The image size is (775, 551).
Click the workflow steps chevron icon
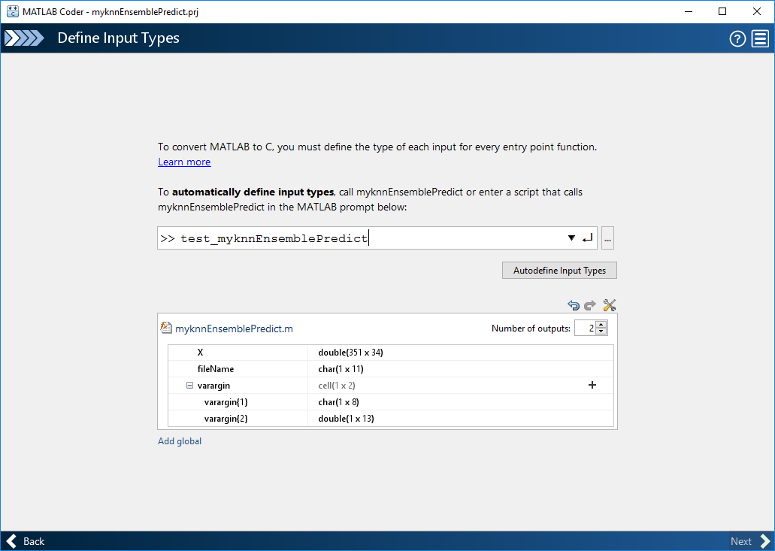tap(24, 38)
